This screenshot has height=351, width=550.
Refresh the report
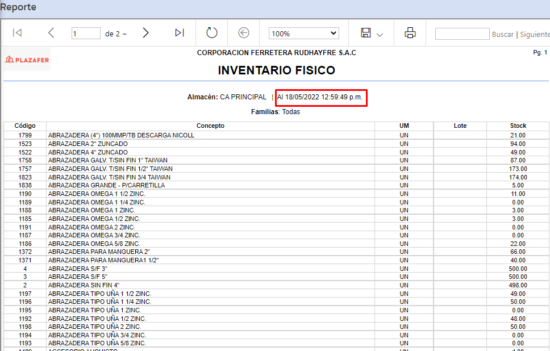[211, 32]
